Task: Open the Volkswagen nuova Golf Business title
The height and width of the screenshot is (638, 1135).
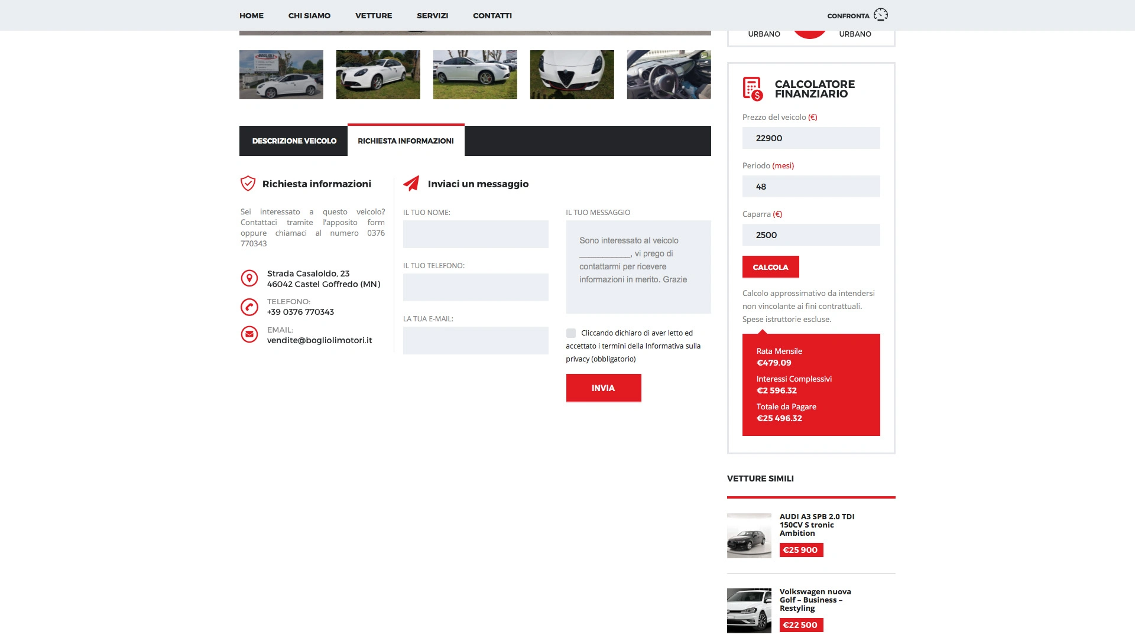Action: (x=815, y=600)
